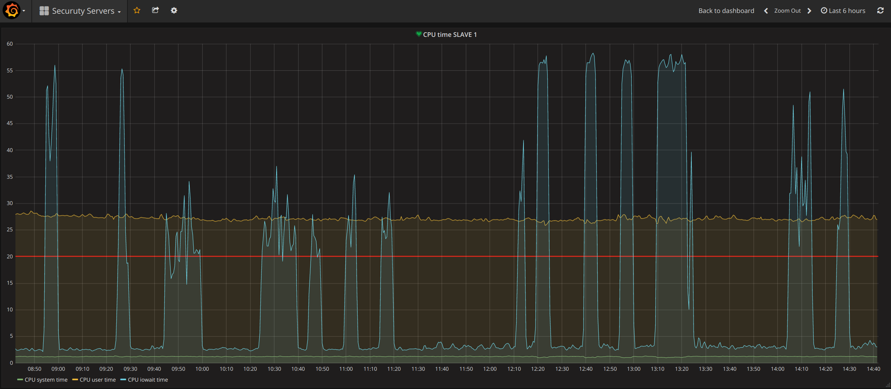Click Back to dashboard link
The width and height of the screenshot is (891, 389).
click(726, 11)
